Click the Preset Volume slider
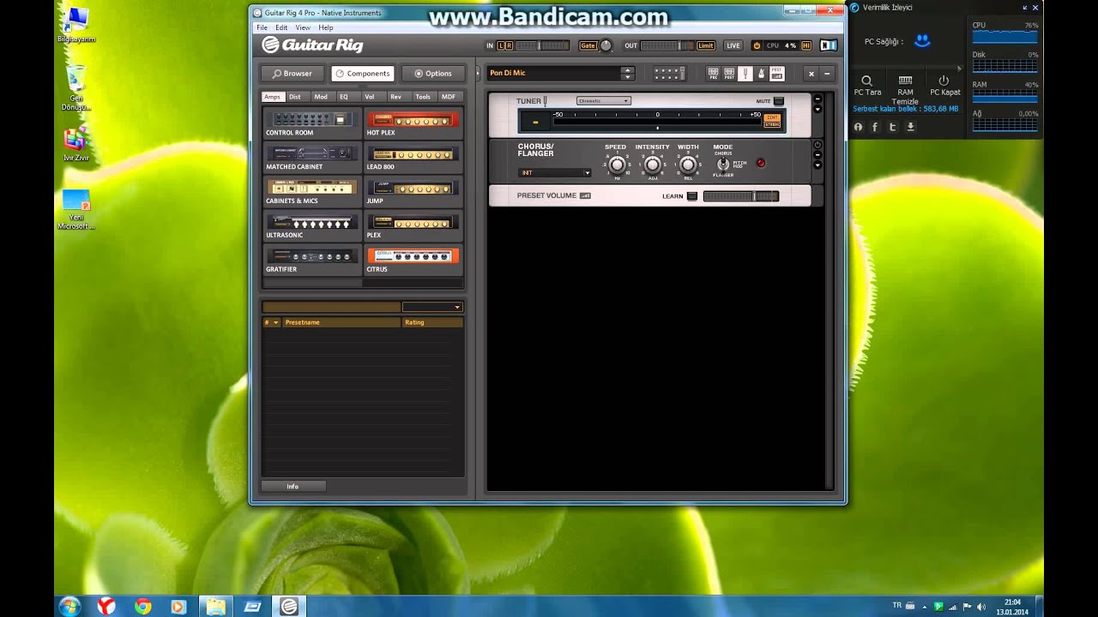The height and width of the screenshot is (617, 1098). pyautogui.click(x=741, y=196)
